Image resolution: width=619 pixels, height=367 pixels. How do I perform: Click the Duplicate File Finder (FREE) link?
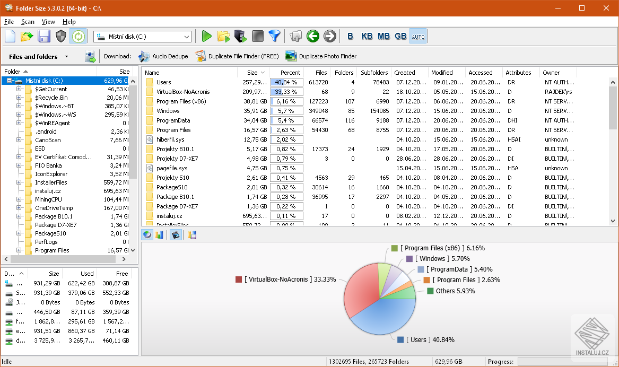coord(243,56)
